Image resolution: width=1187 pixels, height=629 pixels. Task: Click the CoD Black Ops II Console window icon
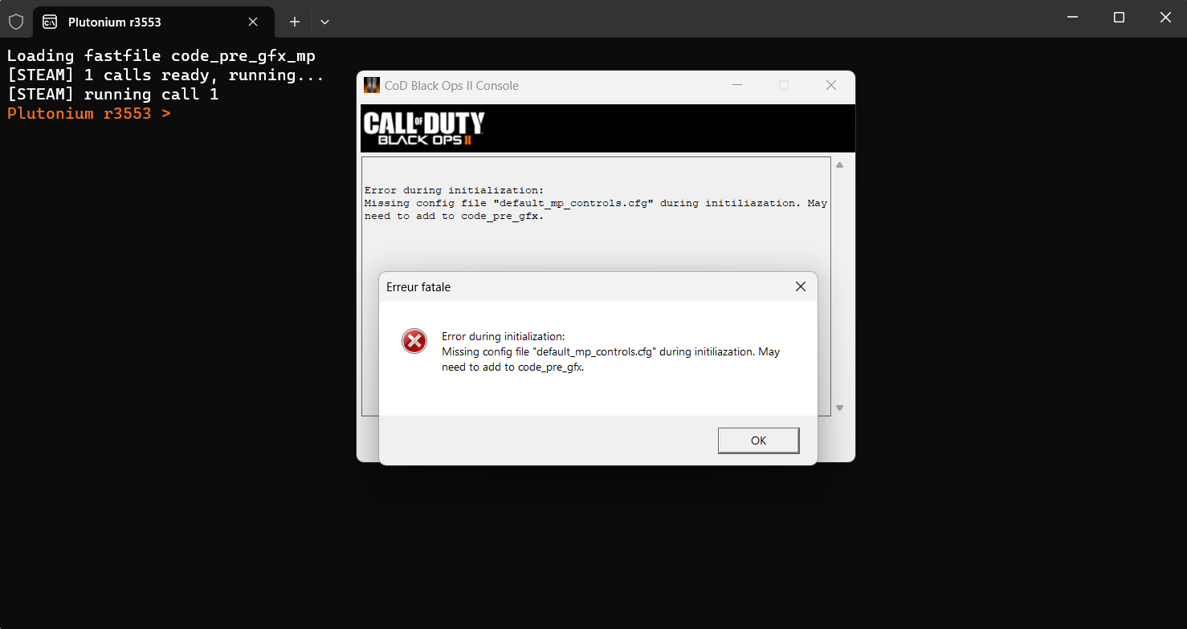point(371,85)
